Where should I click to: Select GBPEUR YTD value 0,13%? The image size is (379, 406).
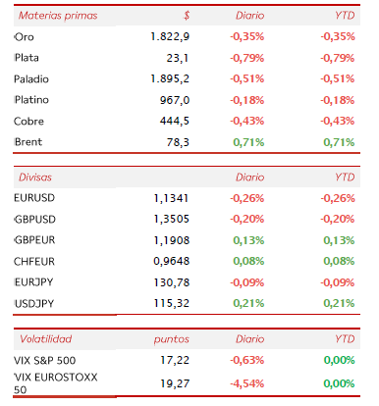(x=339, y=240)
